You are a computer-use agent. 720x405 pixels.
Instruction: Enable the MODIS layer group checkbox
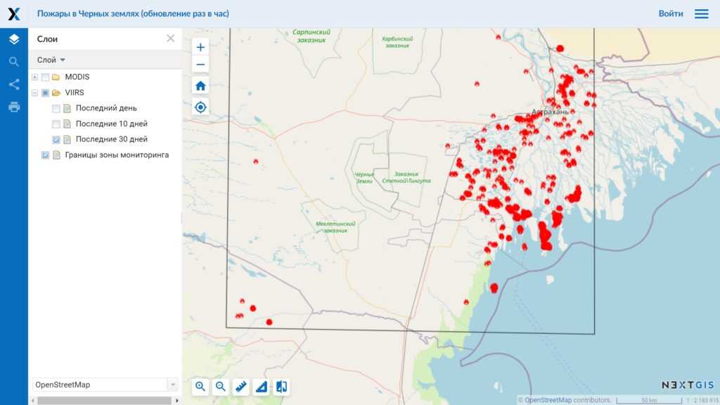point(46,77)
